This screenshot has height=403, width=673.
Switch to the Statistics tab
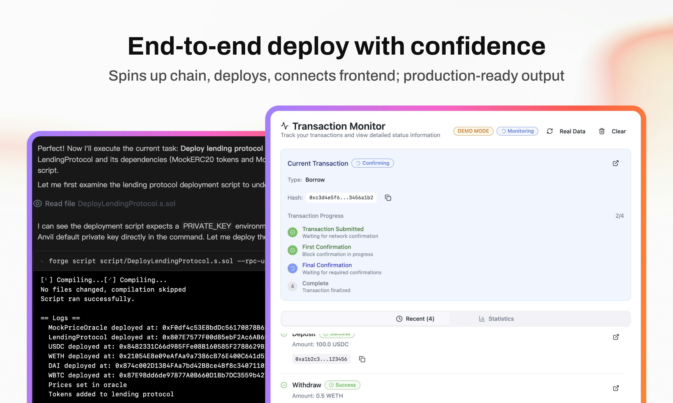(496, 318)
